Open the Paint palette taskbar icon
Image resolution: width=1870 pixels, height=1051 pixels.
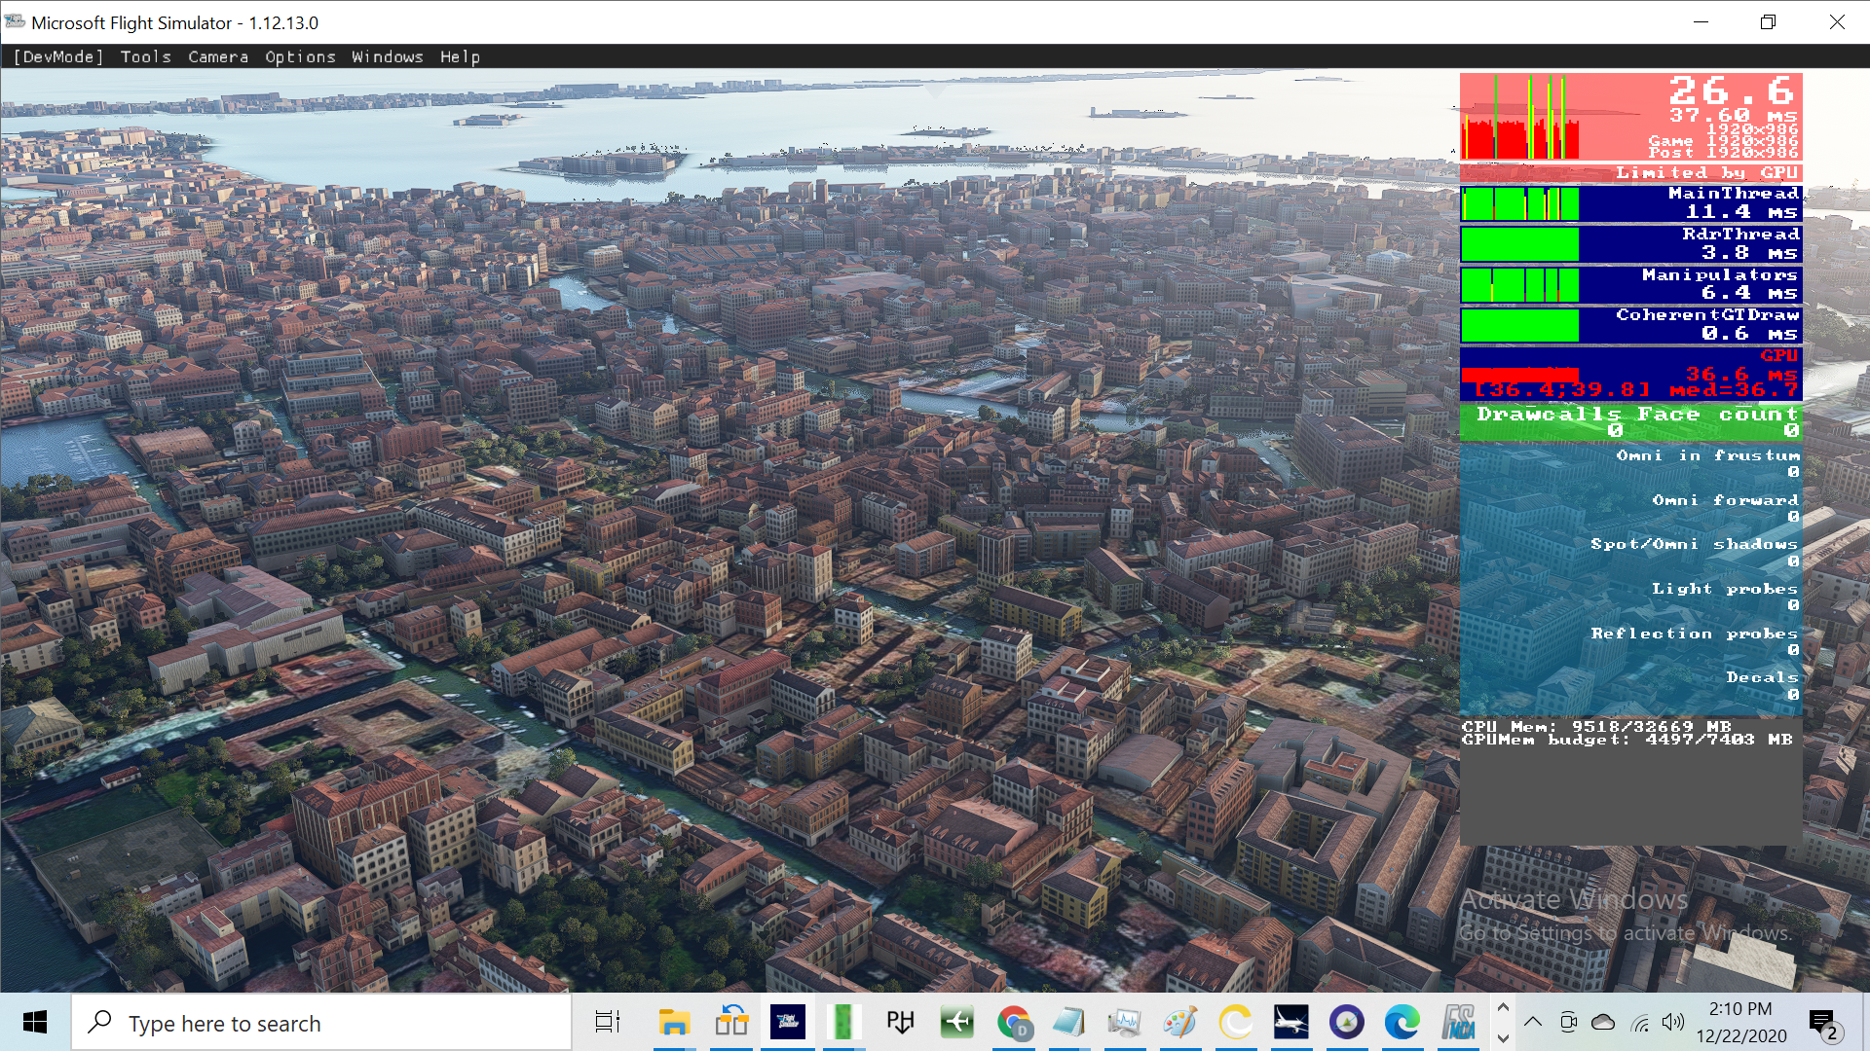pos(1180,1023)
